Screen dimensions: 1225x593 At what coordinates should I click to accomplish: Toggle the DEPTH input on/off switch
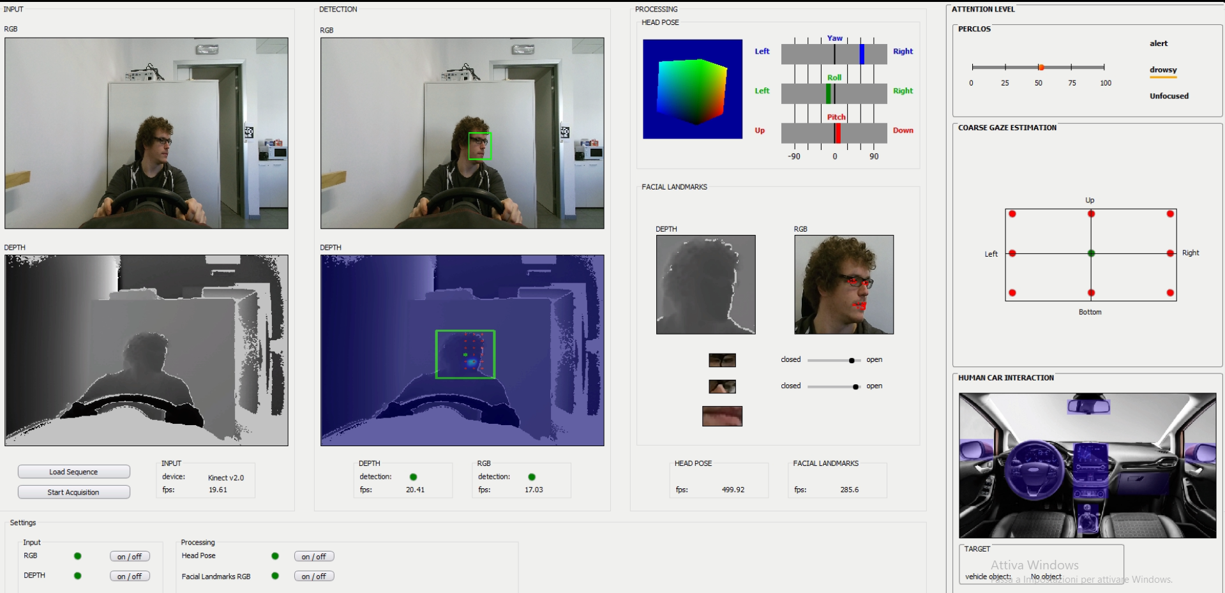tap(130, 576)
